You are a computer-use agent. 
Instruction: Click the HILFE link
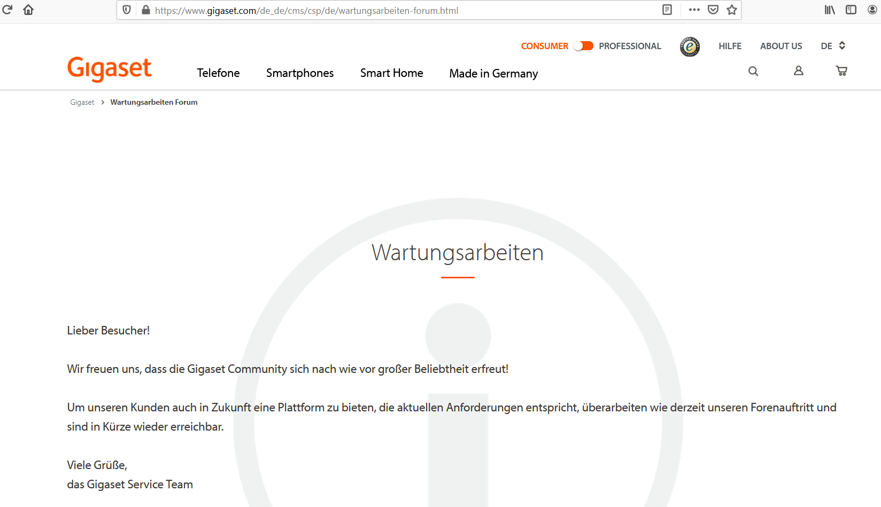[x=730, y=46]
